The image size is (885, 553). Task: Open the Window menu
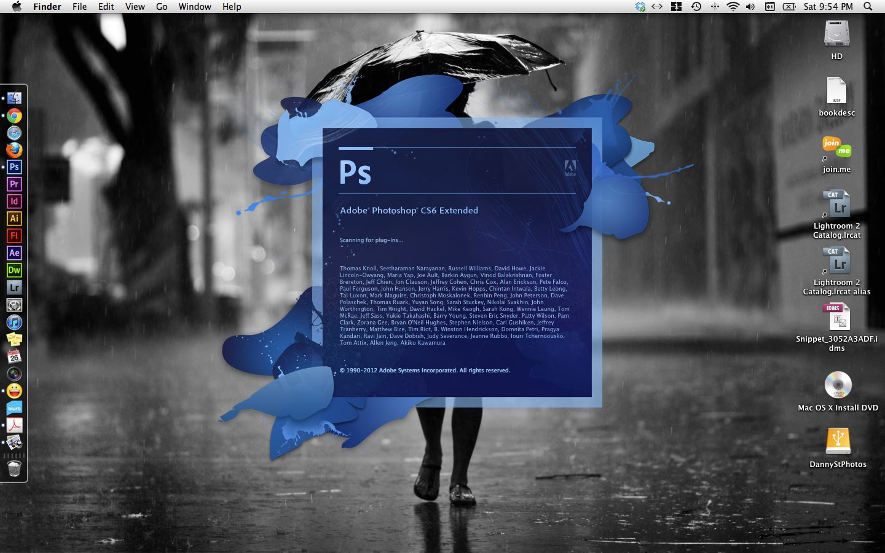[195, 7]
